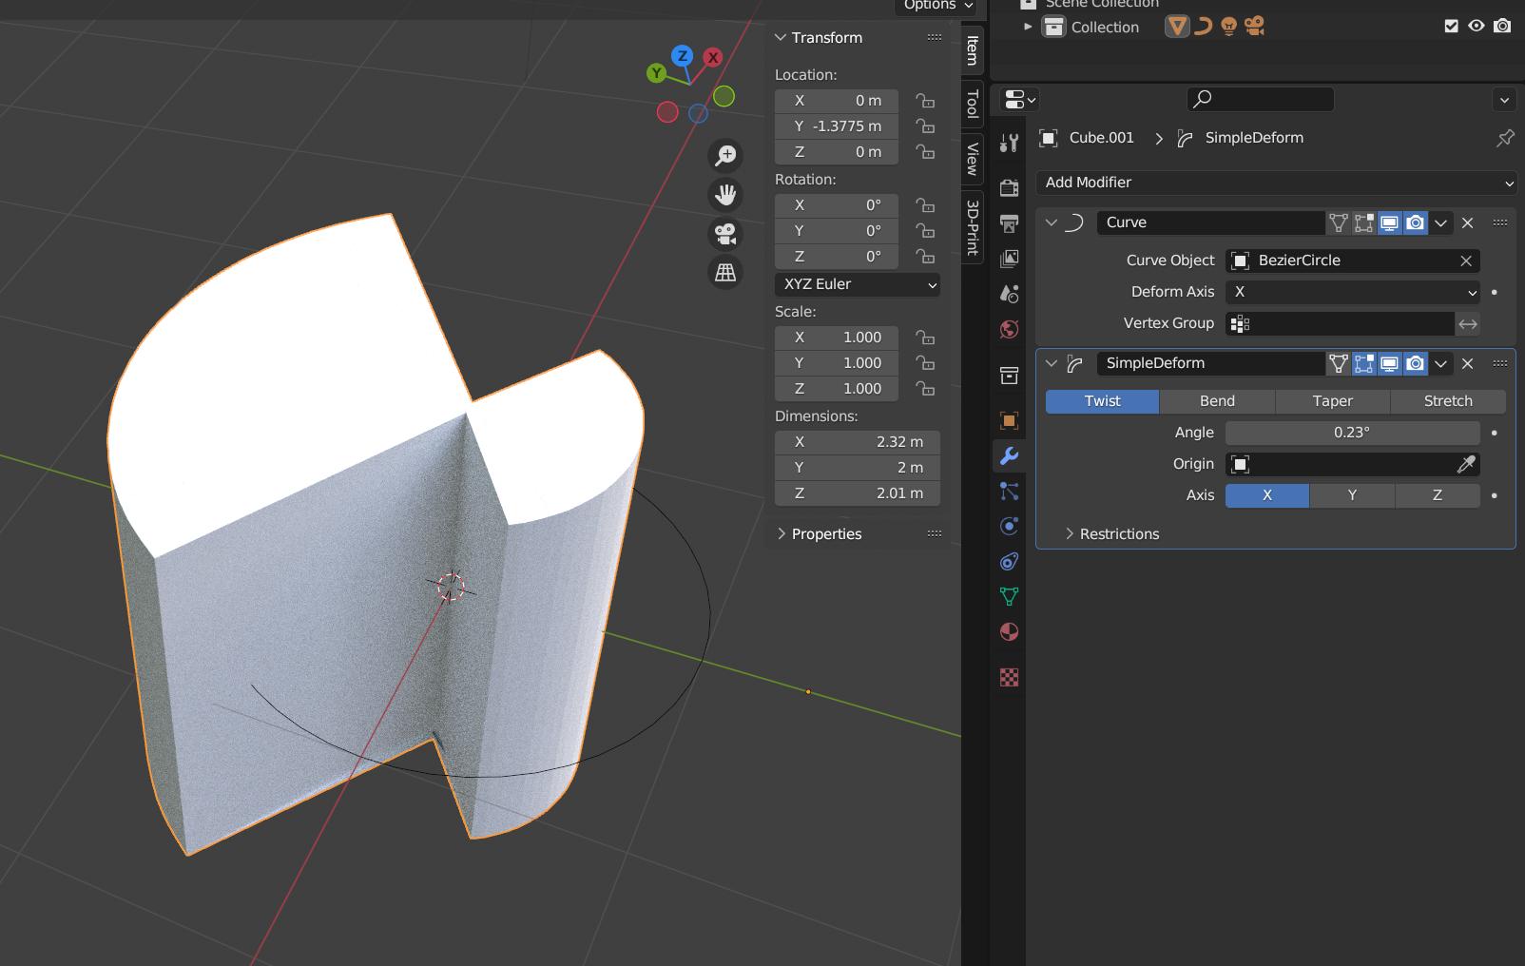Open Object Data properties tab
Image resolution: width=1525 pixels, height=966 pixels.
click(x=1009, y=596)
